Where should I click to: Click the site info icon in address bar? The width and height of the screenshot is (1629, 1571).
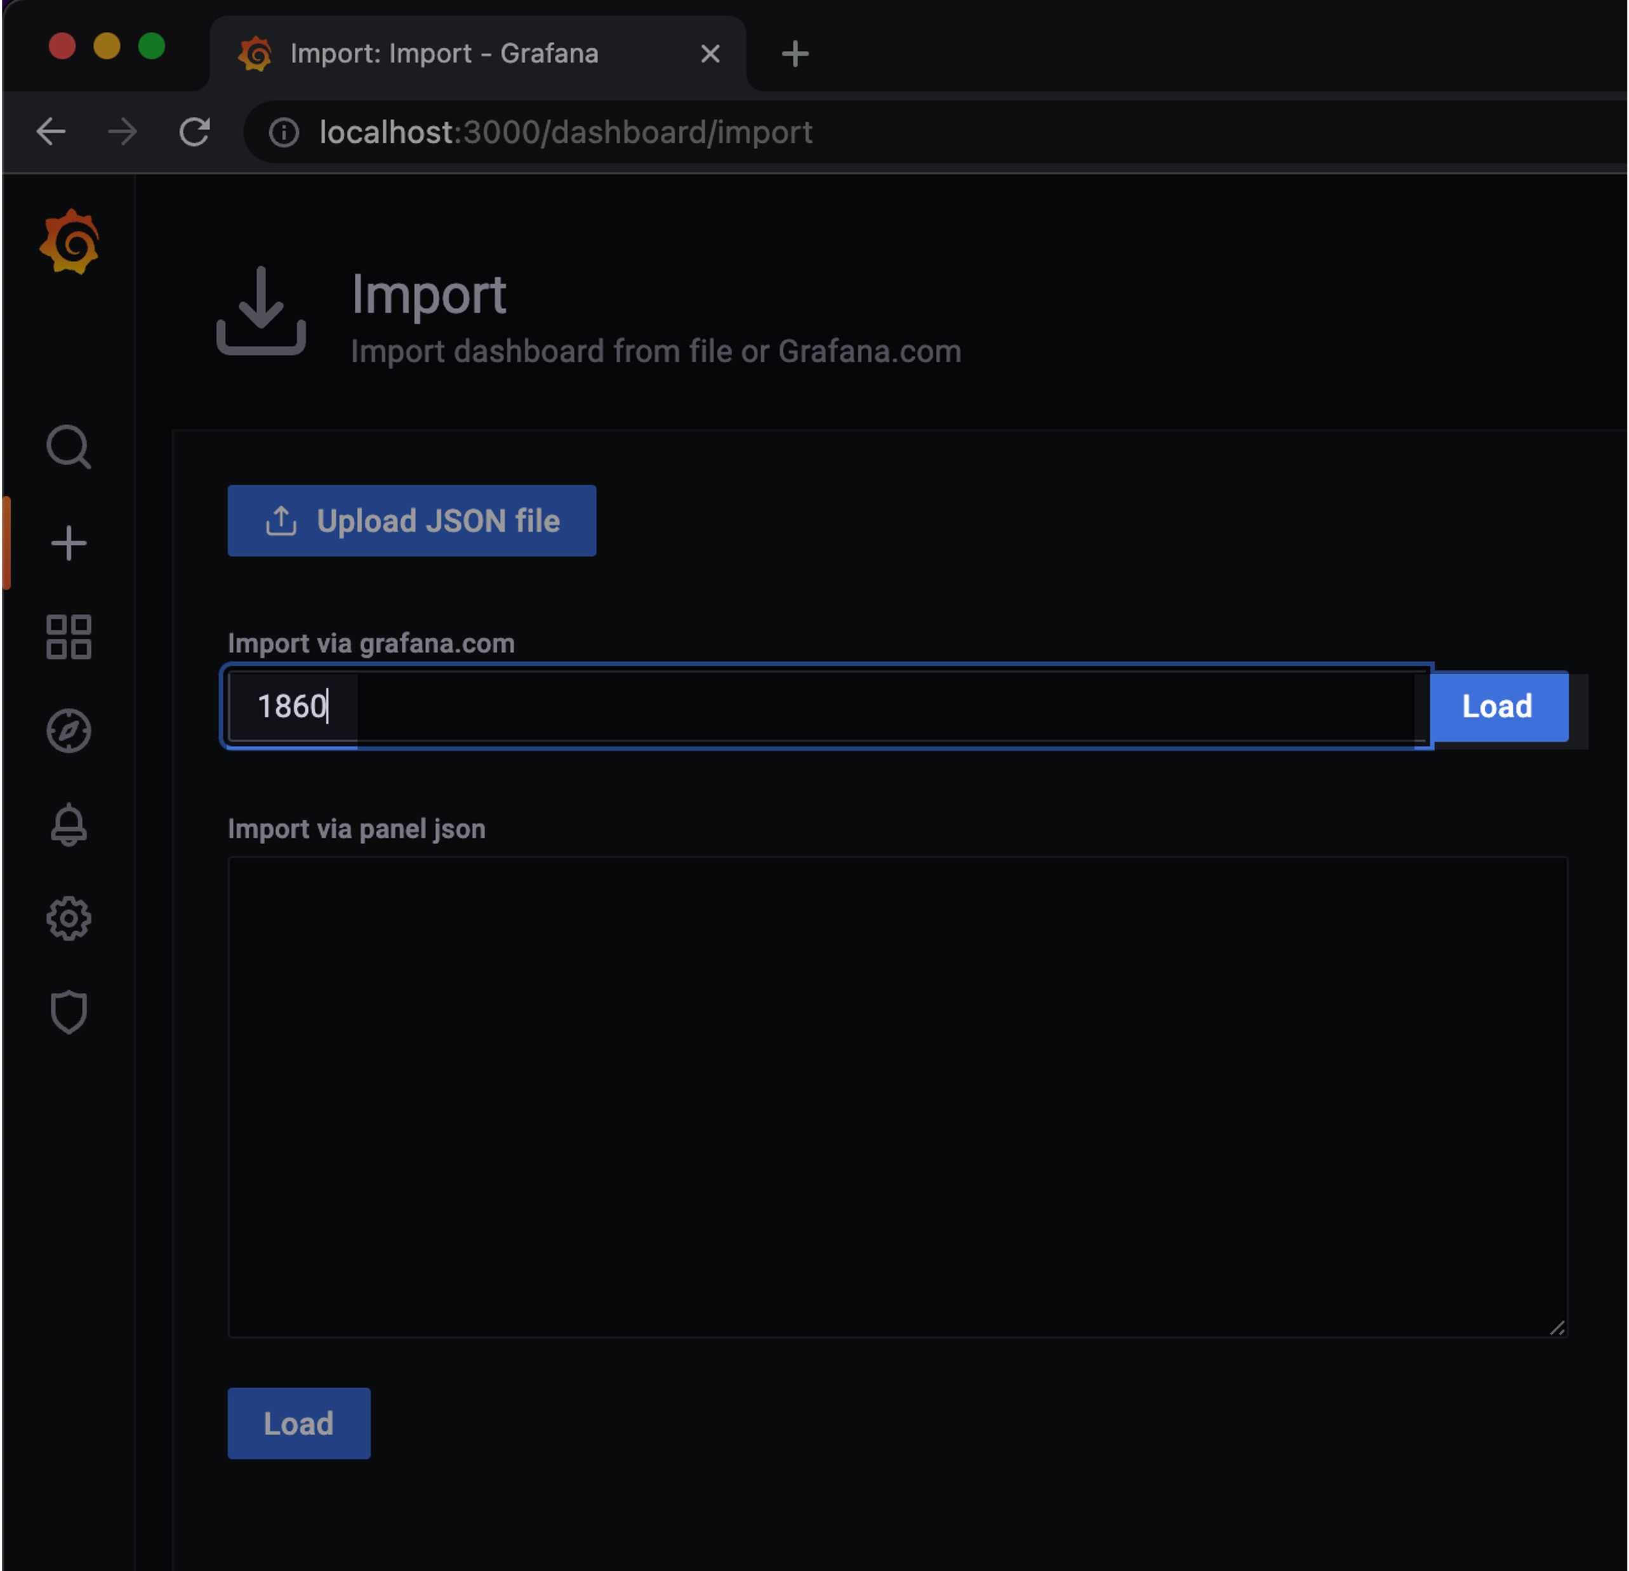point(283,132)
